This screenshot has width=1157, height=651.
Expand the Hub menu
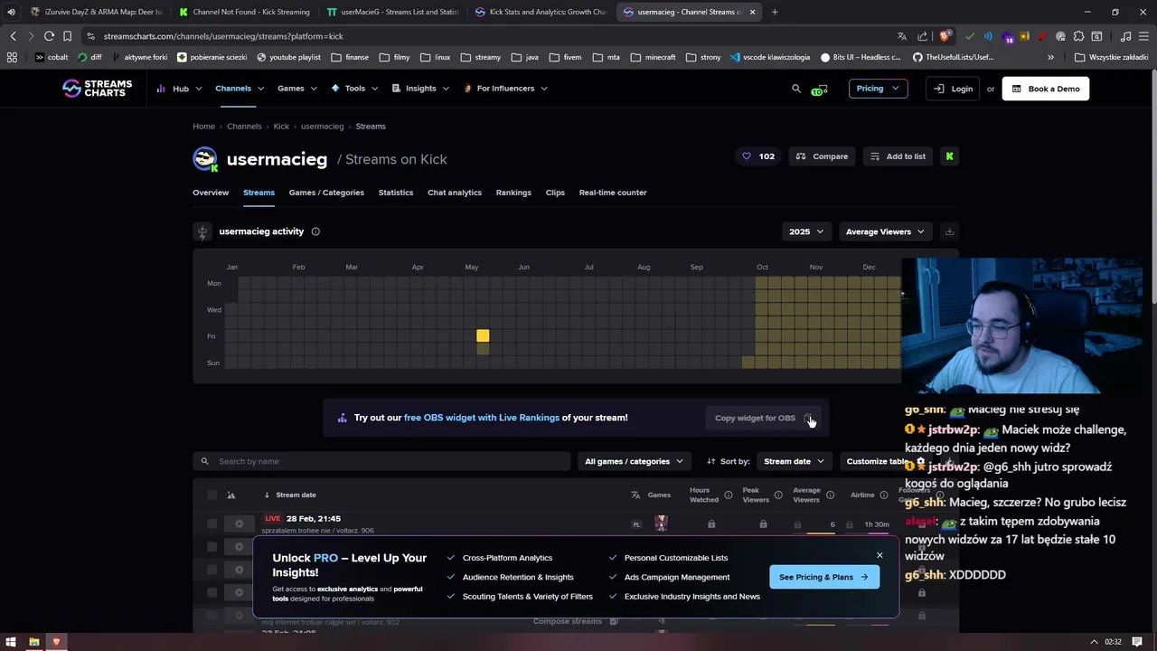180,89
